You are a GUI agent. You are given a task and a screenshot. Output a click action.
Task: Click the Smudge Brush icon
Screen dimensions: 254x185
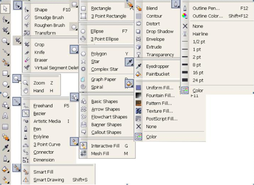tap(27, 17)
